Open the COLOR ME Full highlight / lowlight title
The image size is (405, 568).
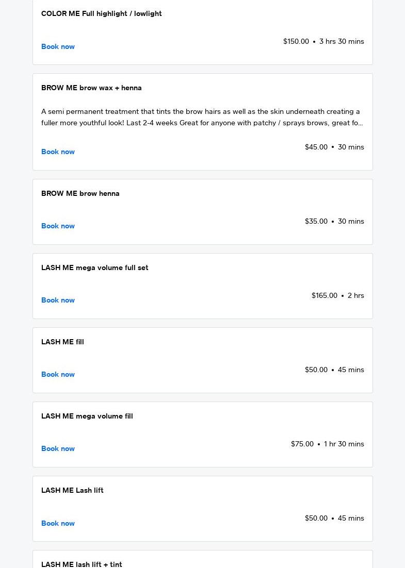coord(101,13)
